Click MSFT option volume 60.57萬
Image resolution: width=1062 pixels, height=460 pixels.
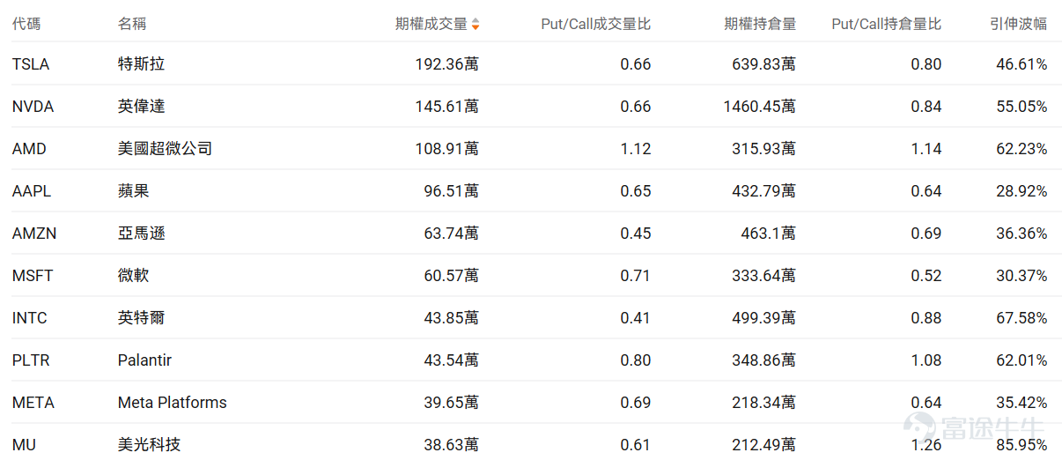452,276
